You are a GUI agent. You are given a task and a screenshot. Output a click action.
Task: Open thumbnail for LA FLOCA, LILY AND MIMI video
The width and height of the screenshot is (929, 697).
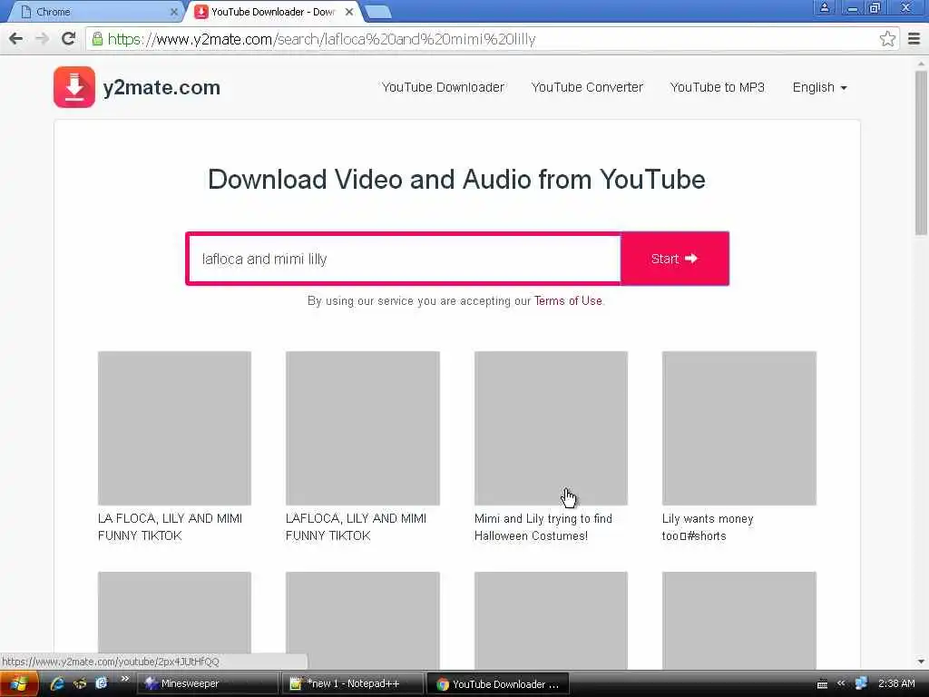click(174, 428)
